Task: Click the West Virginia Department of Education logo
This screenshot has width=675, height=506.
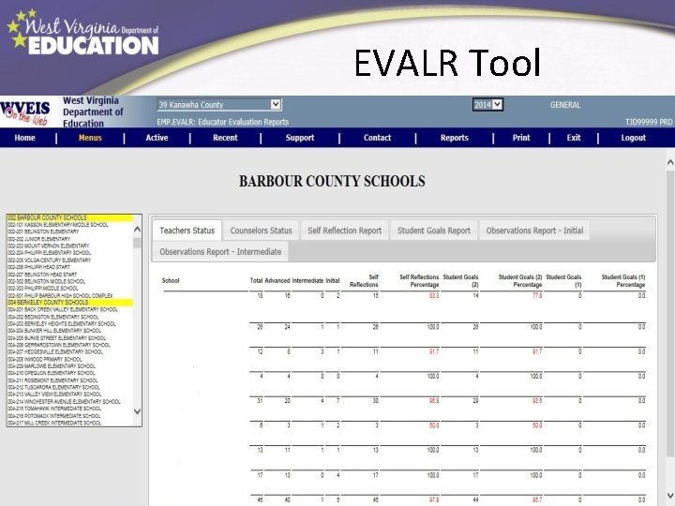Action: 83,34
